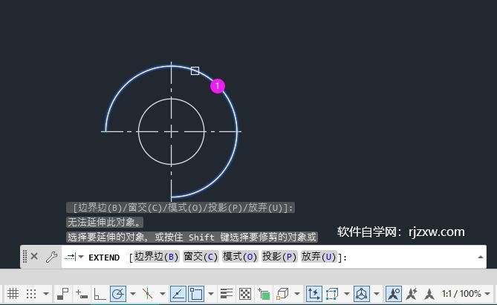Viewport: 497px width, 305px height.
Task: Choose 边界边(B) command option
Action: [157, 257]
